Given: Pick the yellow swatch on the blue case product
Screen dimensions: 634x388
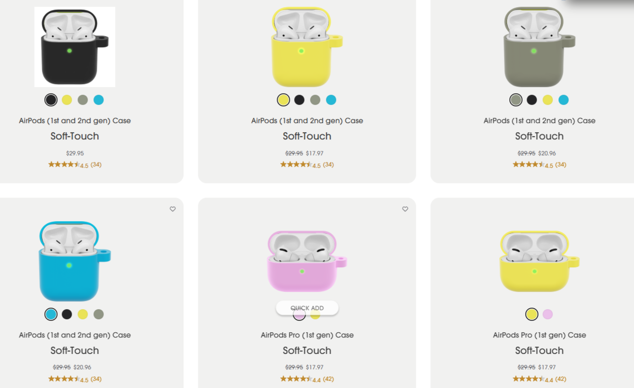Looking at the screenshot, I should (x=82, y=314).
